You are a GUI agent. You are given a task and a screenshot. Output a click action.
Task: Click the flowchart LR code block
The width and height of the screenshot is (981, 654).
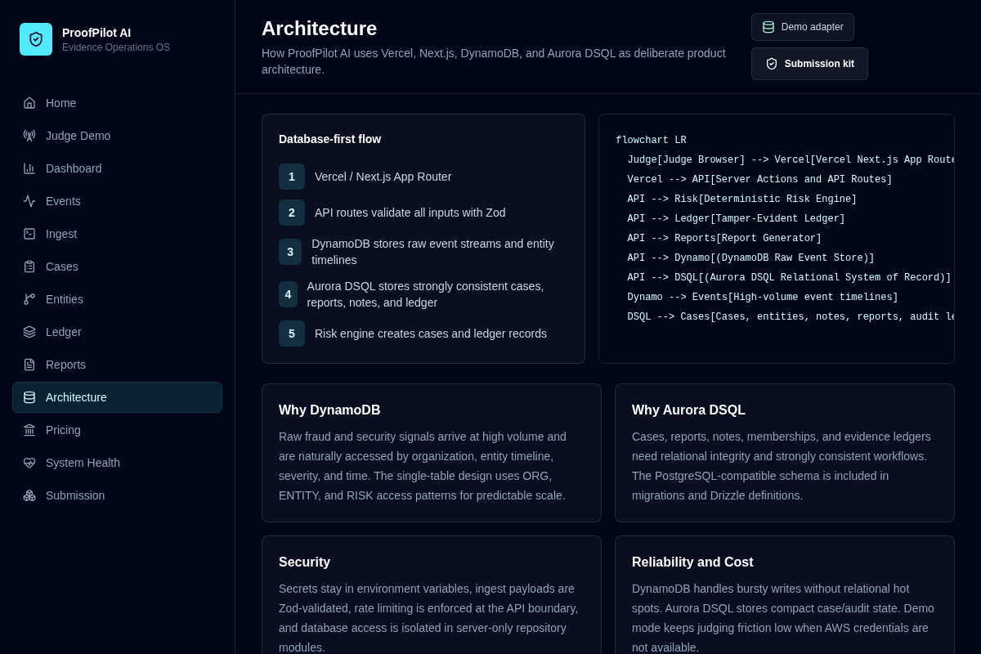pos(777,239)
